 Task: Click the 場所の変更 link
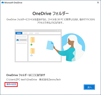click(x=11, y=84)
